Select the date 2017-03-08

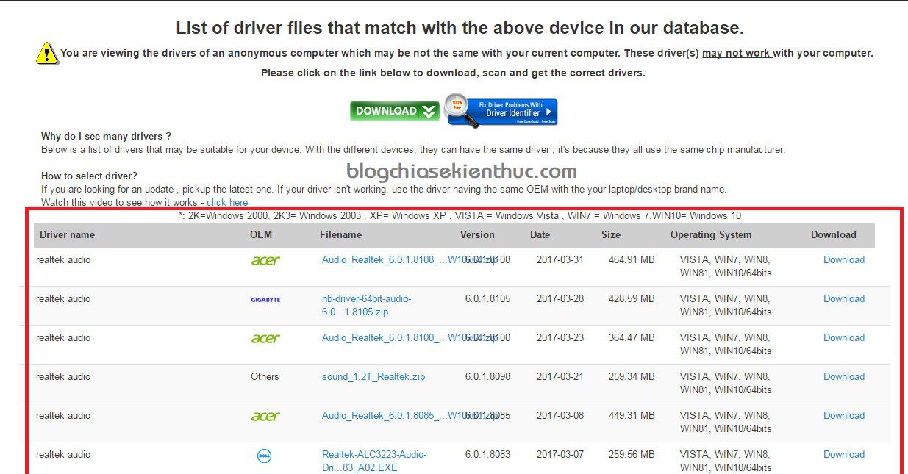560,415
